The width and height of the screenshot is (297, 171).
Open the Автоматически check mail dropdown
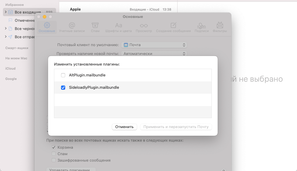[x=154, y=54]
